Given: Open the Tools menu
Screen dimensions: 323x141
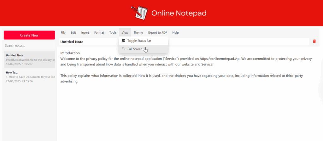Looking at the screenshot, I should pyautogui.click(x=113, y=32).
